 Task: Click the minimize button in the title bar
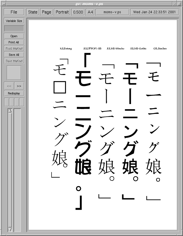pyautogui.click(x=175, y=3)
